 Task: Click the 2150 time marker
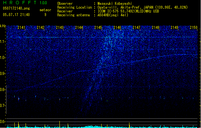pos(194,27)
